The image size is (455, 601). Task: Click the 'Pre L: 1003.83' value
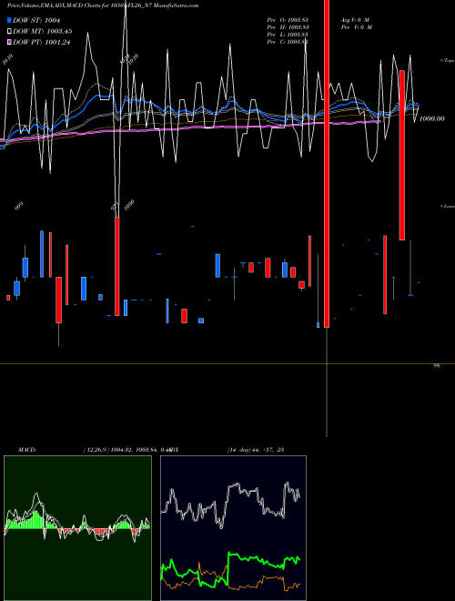coord(288,34)
